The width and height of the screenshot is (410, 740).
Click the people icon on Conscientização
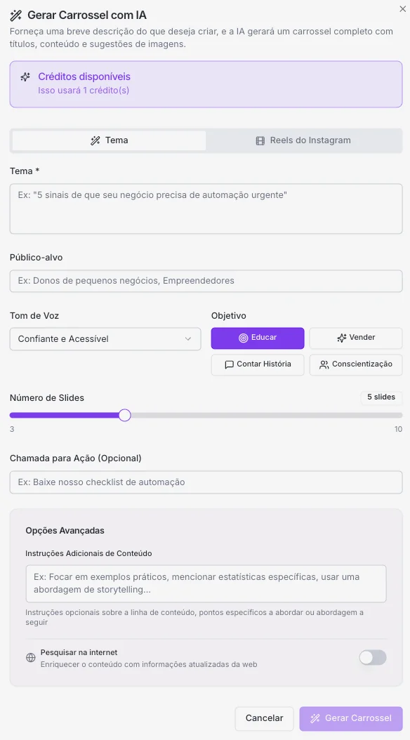[x=324, y=364]
